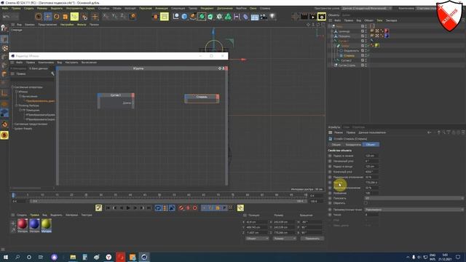
Task: Click Go to Start of animation button
Action: (108, 208)
